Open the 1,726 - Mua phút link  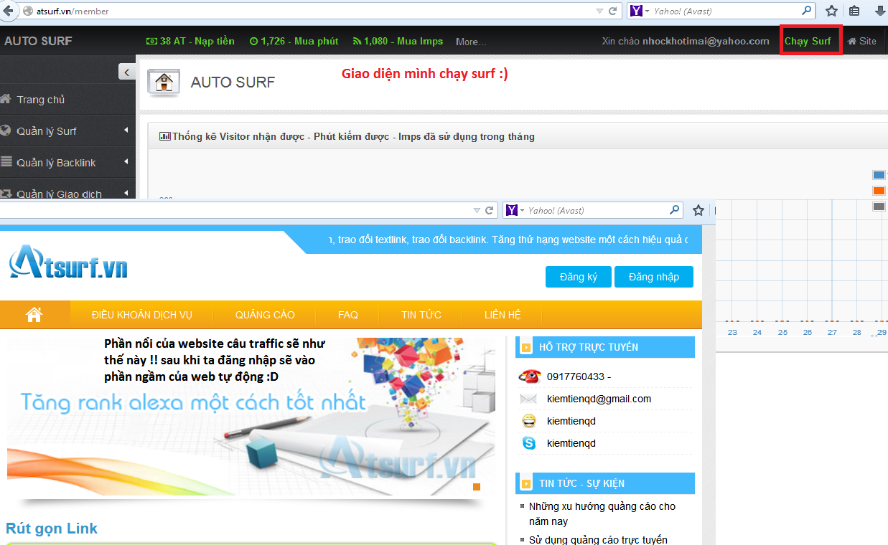pyautogui.click(x=294, y=41)
